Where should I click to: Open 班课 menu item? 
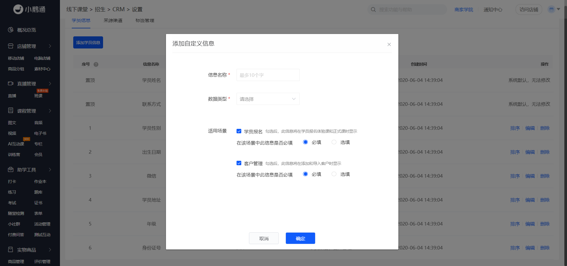coord(38,96)
